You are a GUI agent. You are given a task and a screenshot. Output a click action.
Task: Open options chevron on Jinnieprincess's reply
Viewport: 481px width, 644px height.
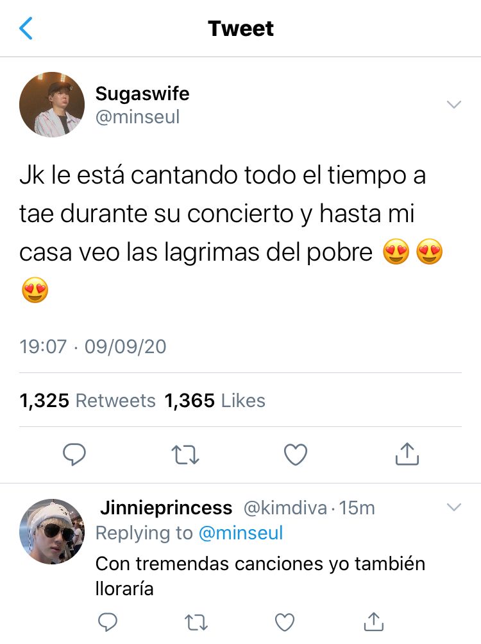click(x=454, y=507)
